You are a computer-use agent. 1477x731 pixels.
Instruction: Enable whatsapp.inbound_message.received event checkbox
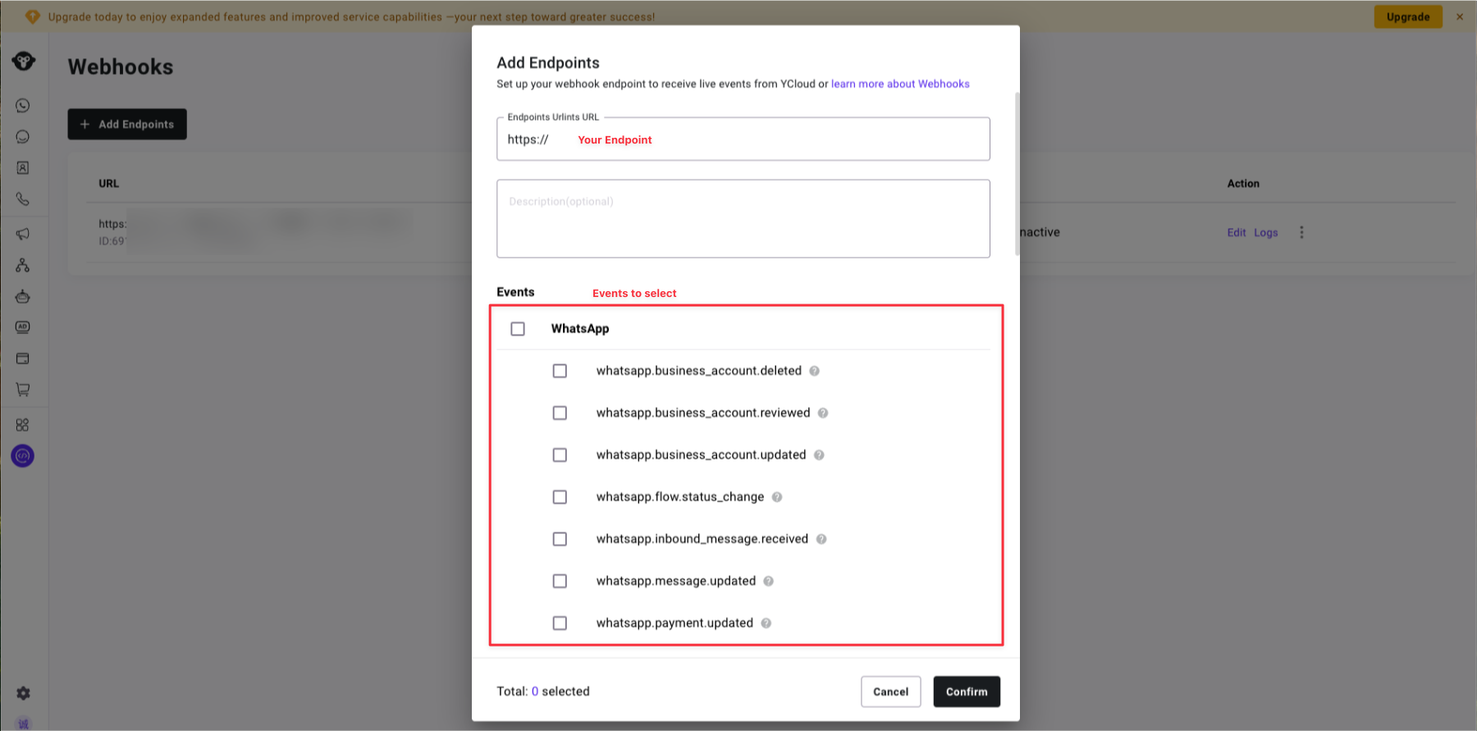pos(560,539)
